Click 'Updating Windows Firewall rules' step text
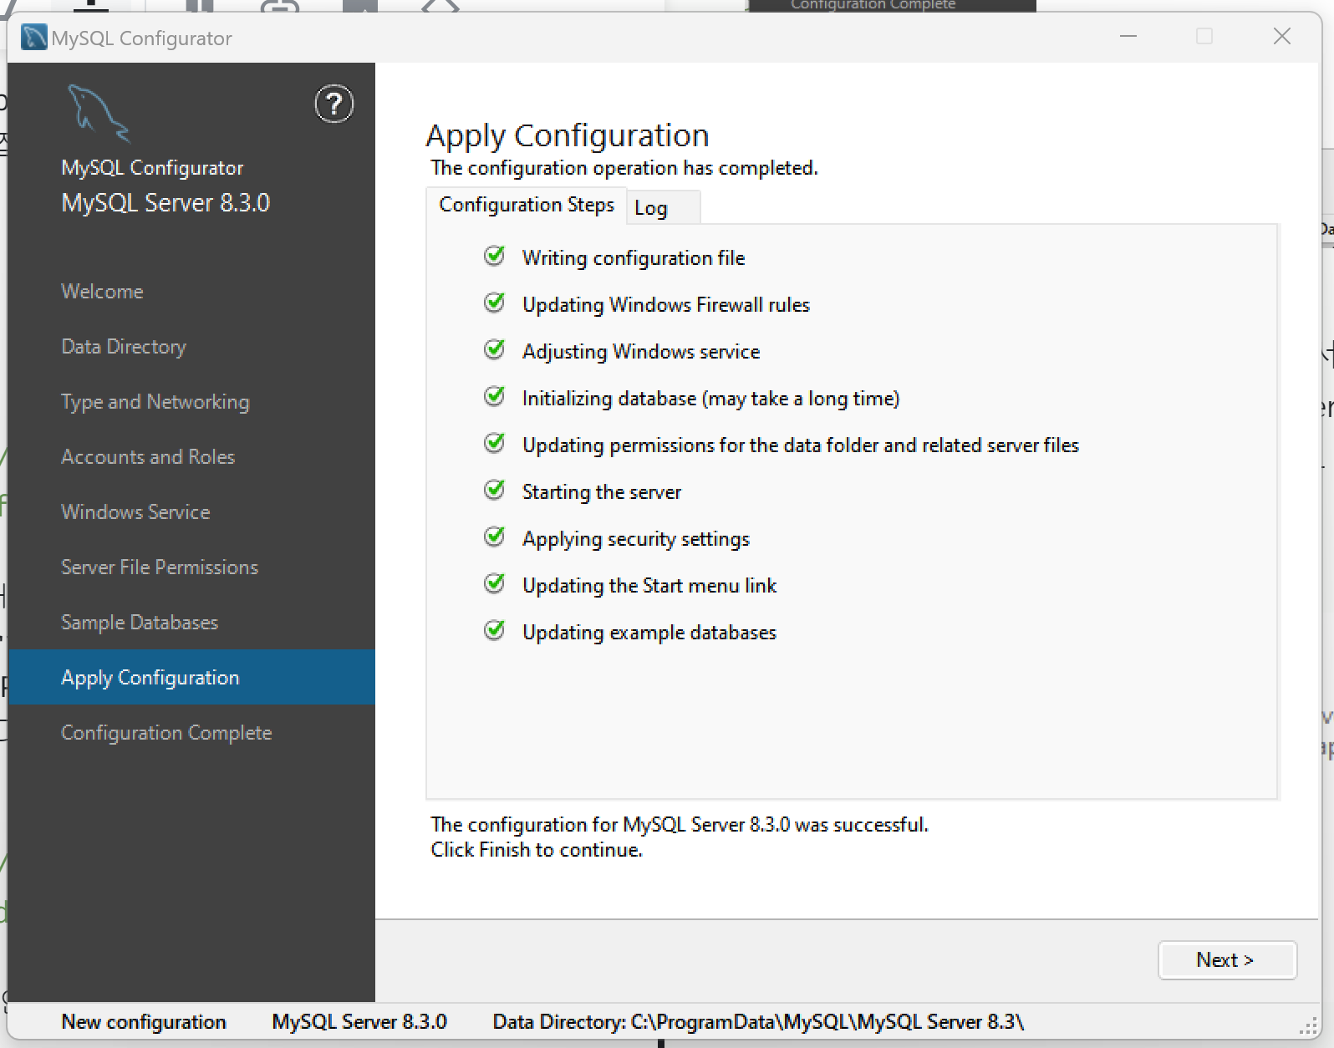 [x=666, y=305]
